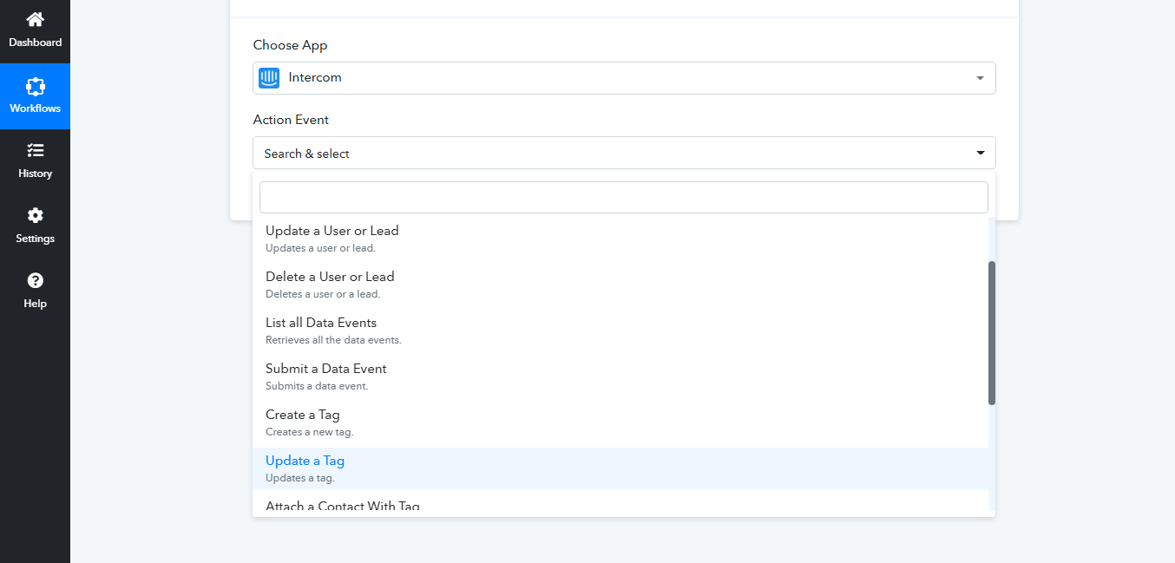Viewport: 1175px width, 563px height.
Task: Click the Dashboard label in sidebar
Action: tap(35, 43)
